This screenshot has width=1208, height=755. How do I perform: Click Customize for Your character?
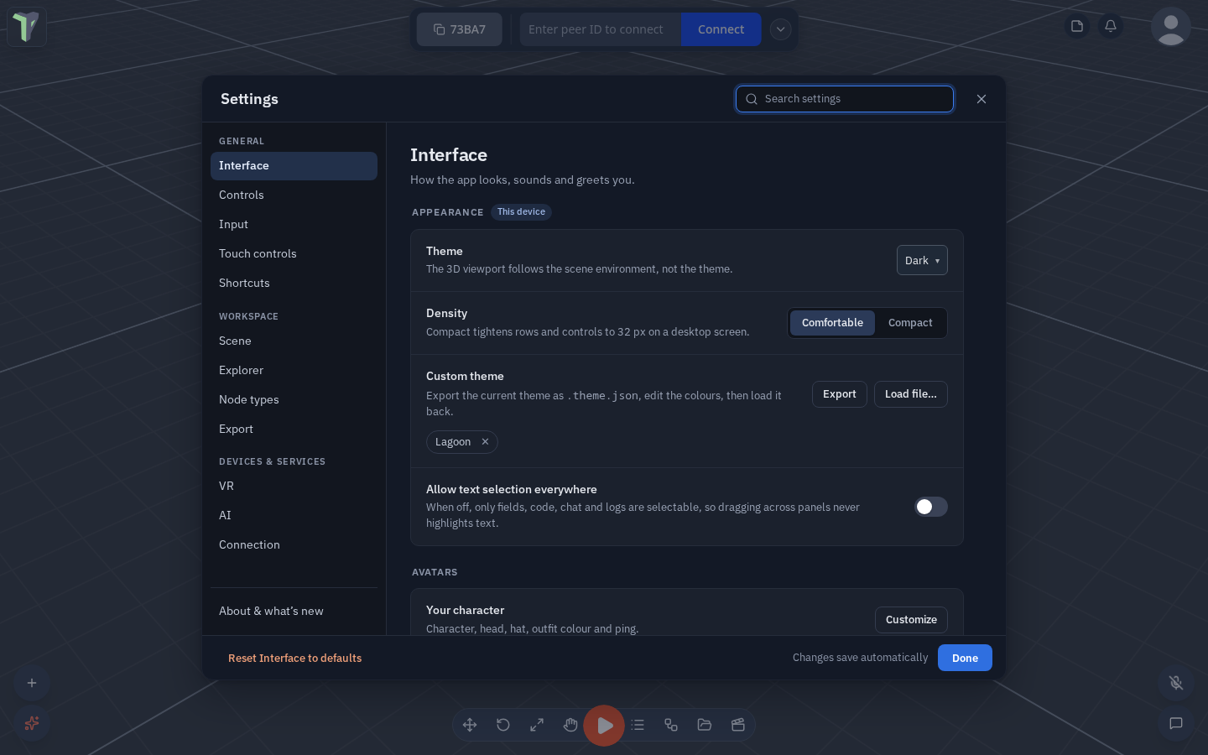pyautogui.click(x=911, y=620)
